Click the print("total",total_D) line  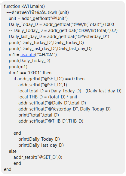(x=38, y=115)
